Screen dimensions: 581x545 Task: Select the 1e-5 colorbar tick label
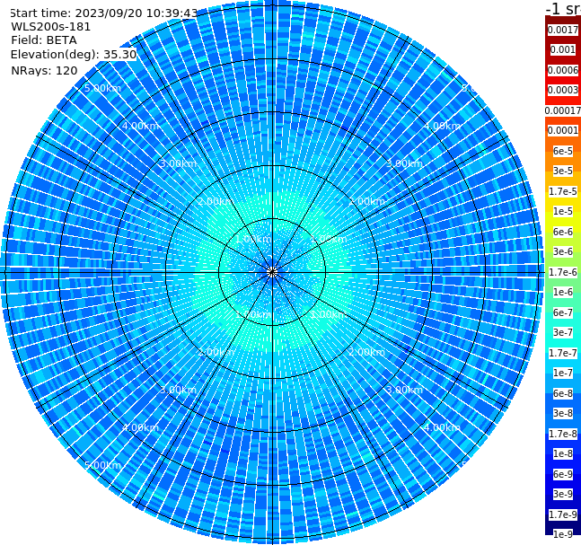(x=563, y=211)
